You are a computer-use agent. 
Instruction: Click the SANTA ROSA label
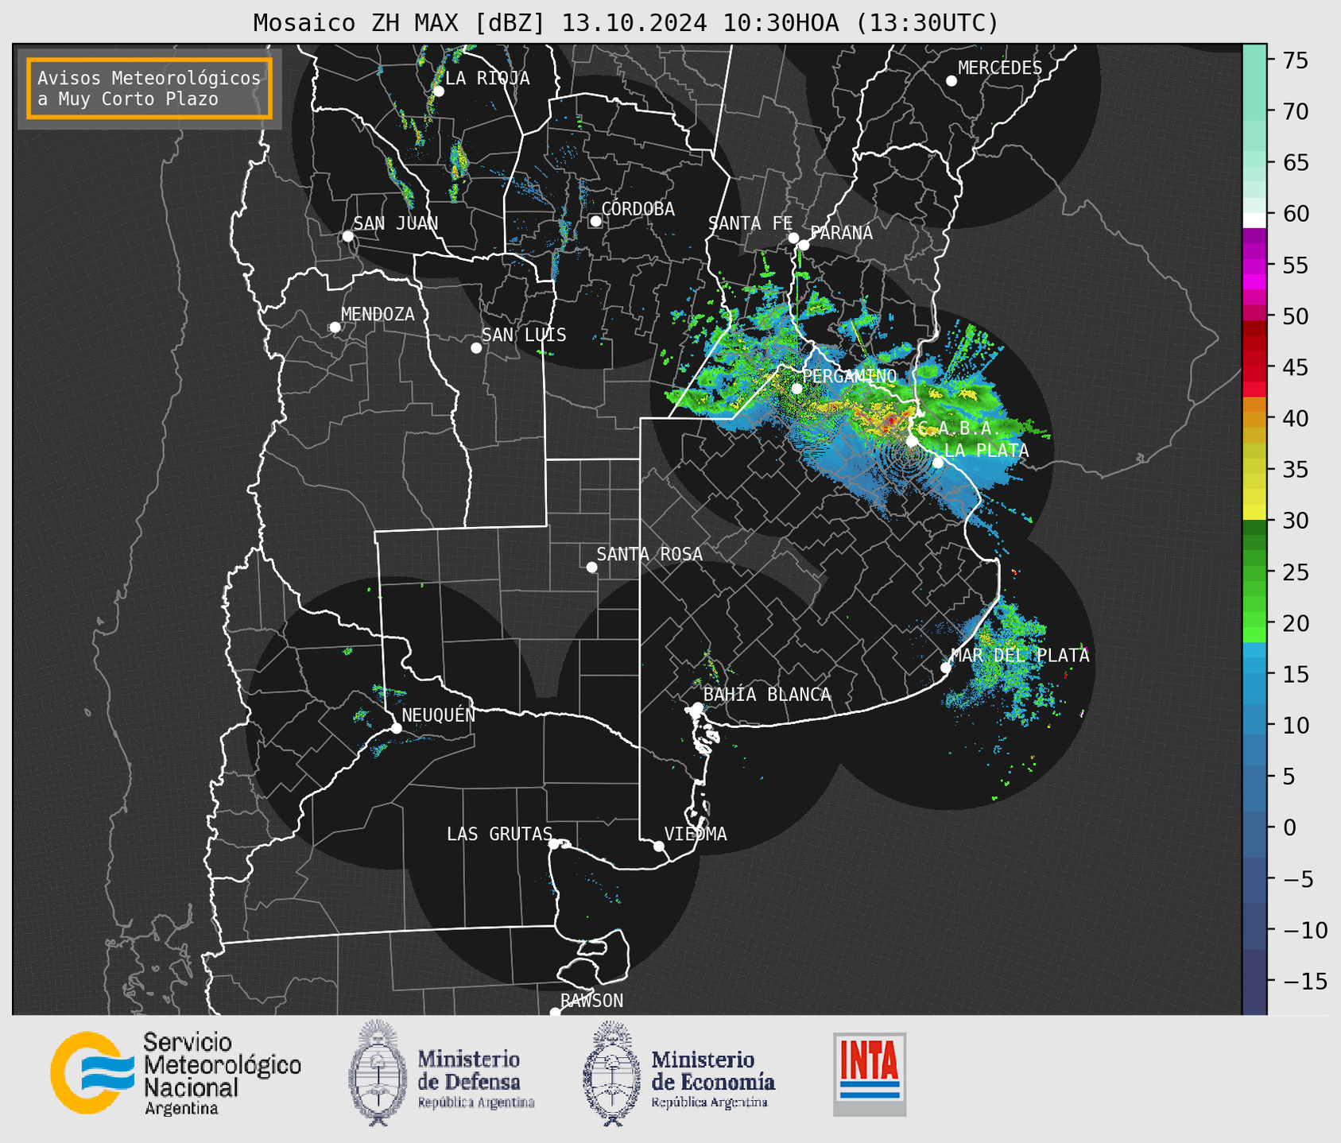pos(650,555)
